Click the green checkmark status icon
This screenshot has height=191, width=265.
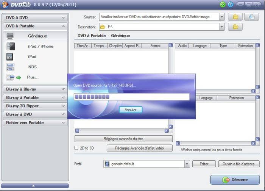(x=223, y=5)
